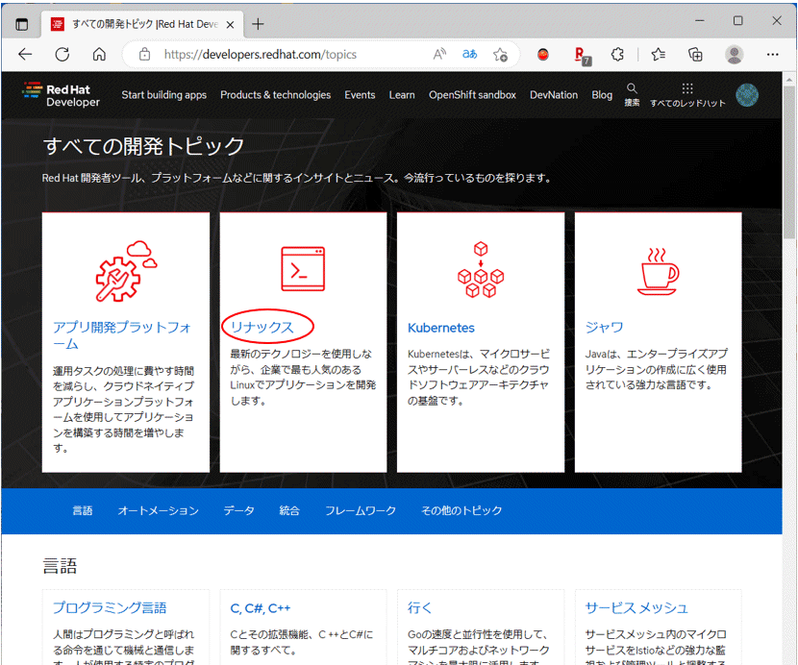The image size is (798, 665).
Task: Toggle the tab actions menu icon
Action: (x=21, y=24)
